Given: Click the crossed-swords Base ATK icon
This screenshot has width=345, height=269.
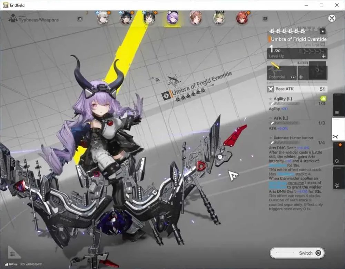Looking at the screenshot, I should 270,89.
